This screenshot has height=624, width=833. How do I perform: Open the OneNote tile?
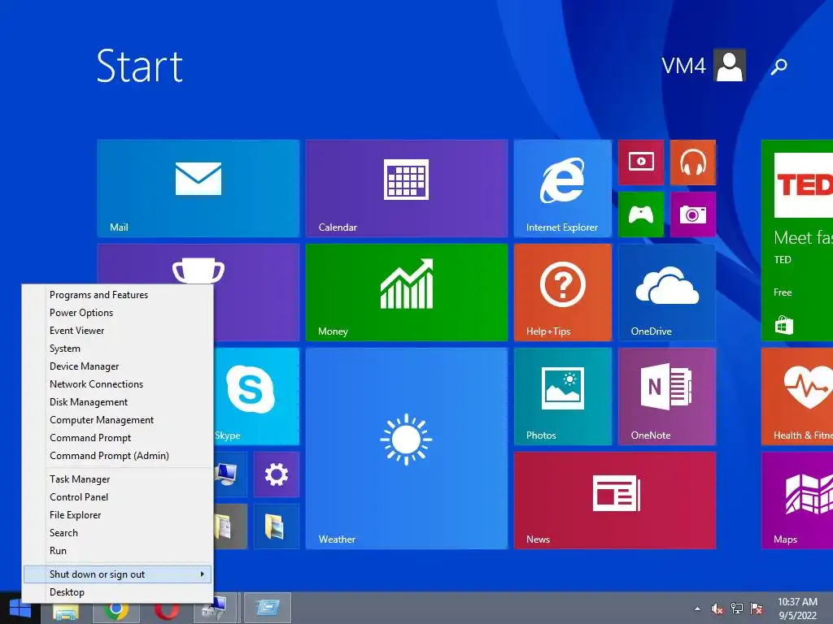click(667, 396)
